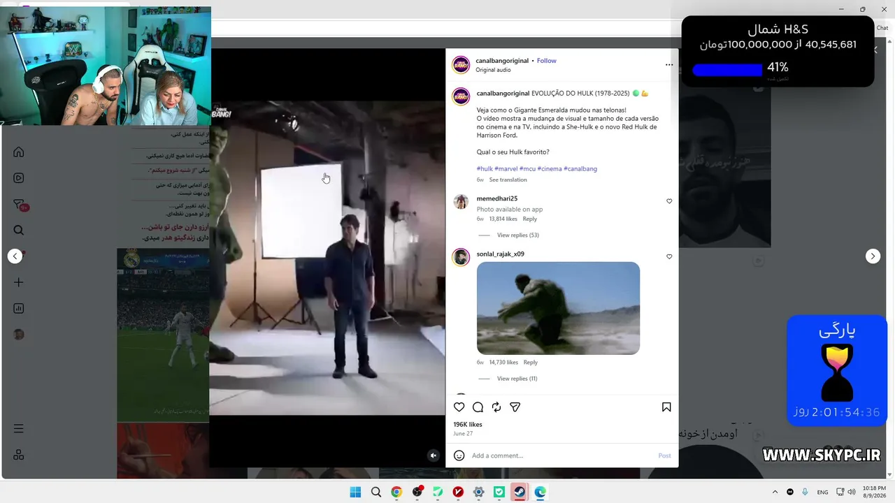Follow canalbangoriginal
Screen dimensions: 895x503
click(x=547, y=61)
